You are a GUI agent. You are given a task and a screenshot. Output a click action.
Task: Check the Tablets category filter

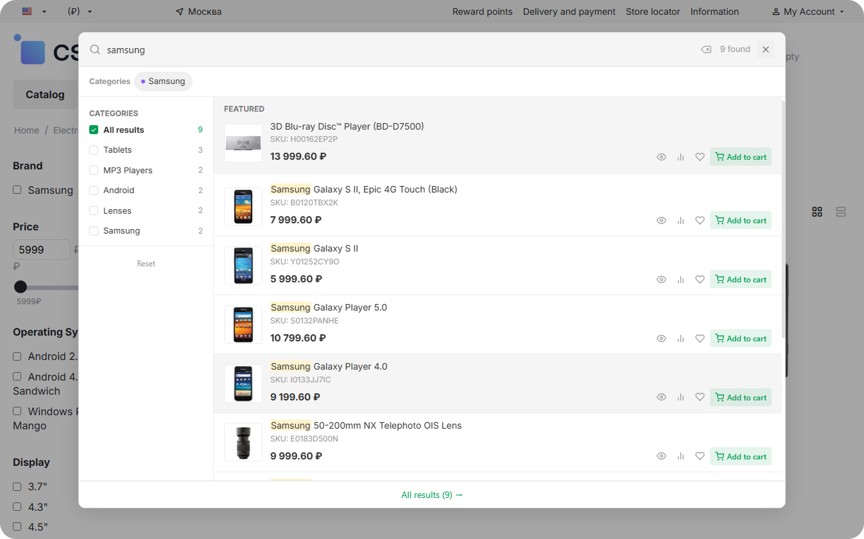(94, 150)
